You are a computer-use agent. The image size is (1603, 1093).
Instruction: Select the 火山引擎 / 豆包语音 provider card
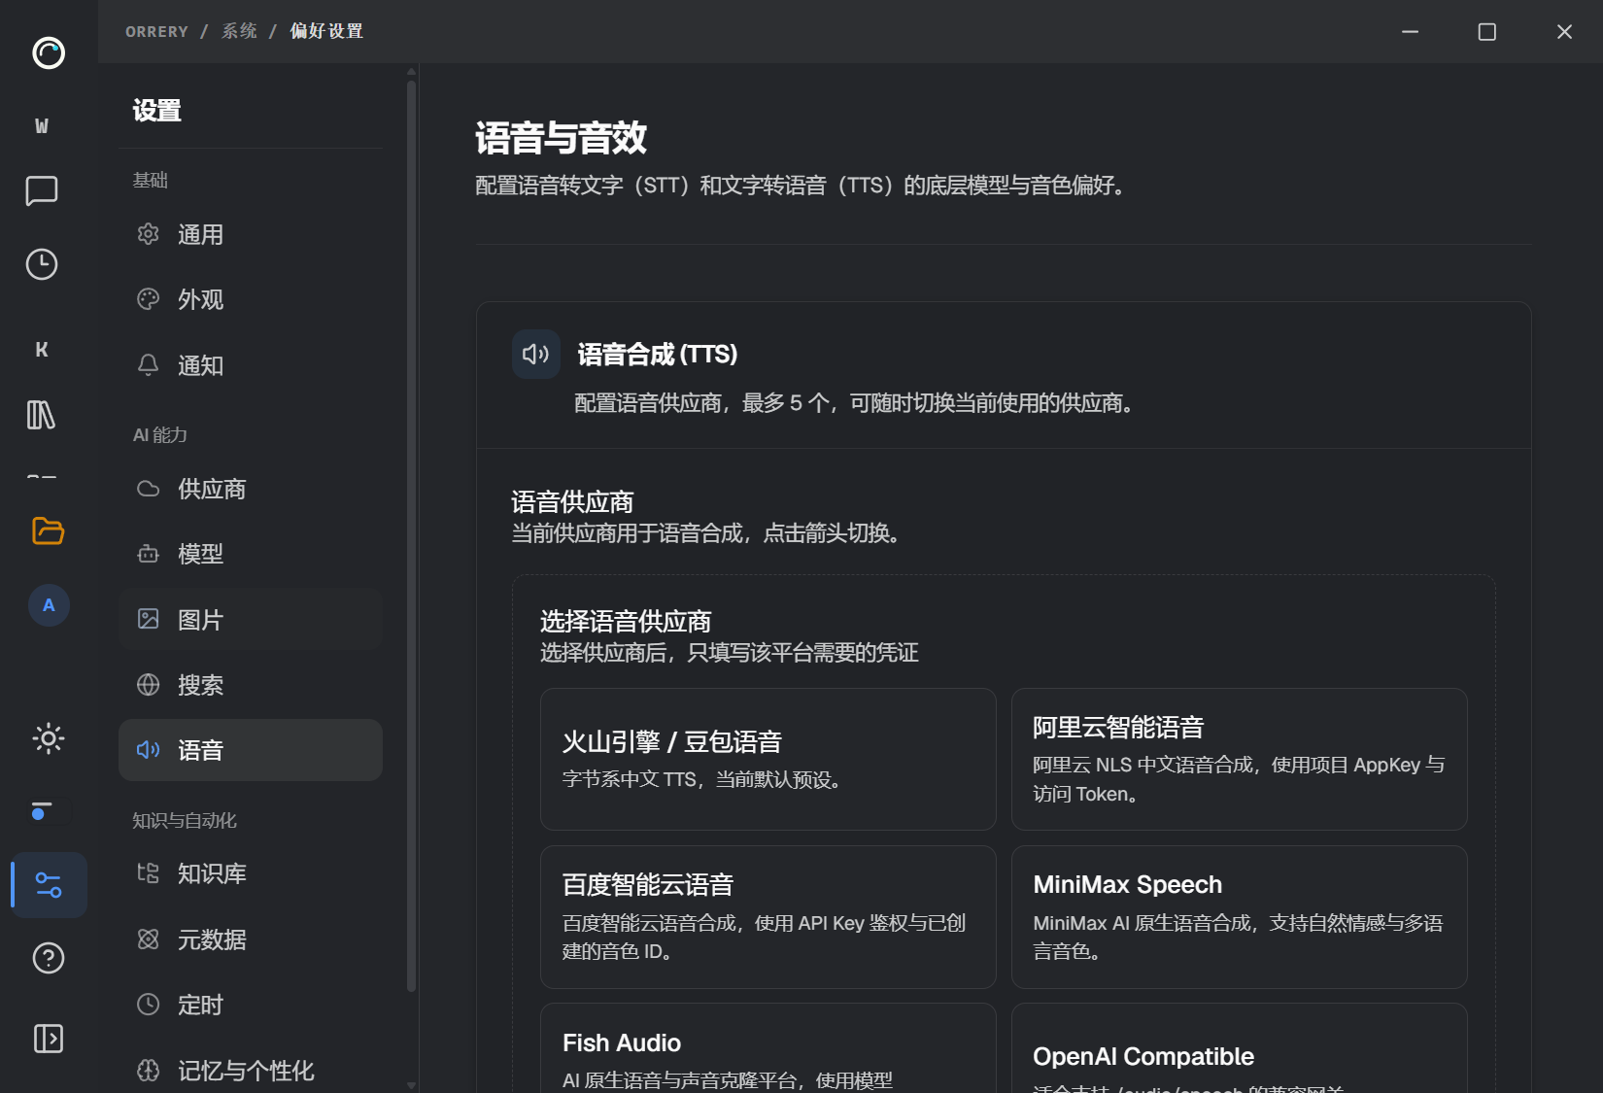[768, 760]
